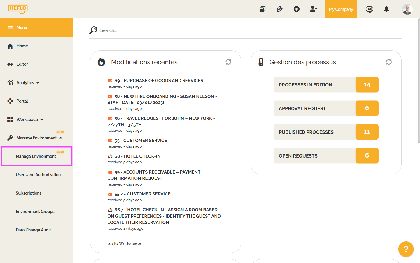
Task: Open Data Change Audit
Action: 33,230
